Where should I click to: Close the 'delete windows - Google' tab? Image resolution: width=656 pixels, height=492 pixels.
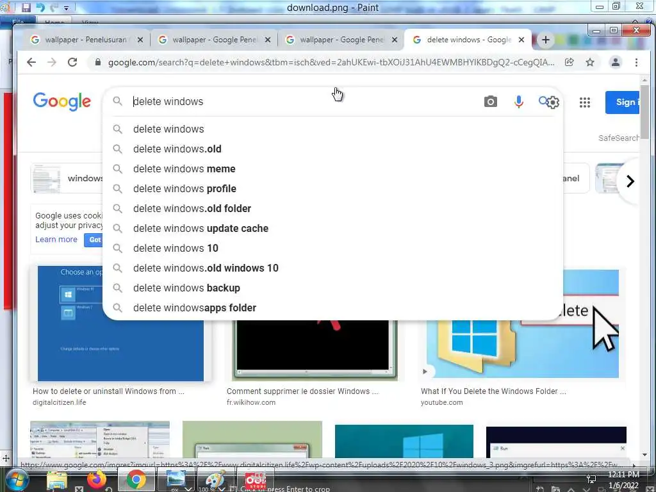coord(521,40)
